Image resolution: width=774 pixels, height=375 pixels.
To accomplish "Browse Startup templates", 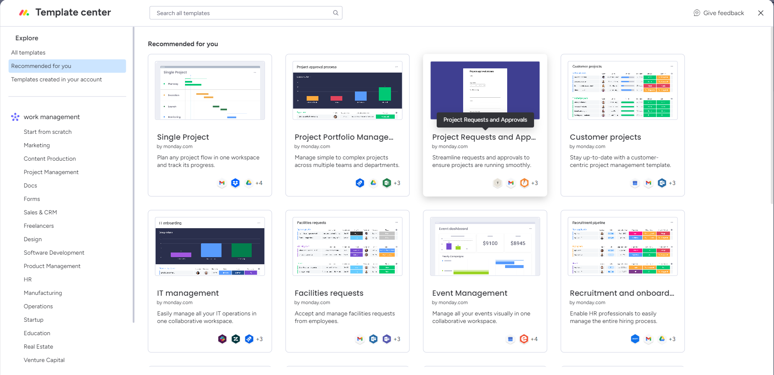I will (34, 320).
